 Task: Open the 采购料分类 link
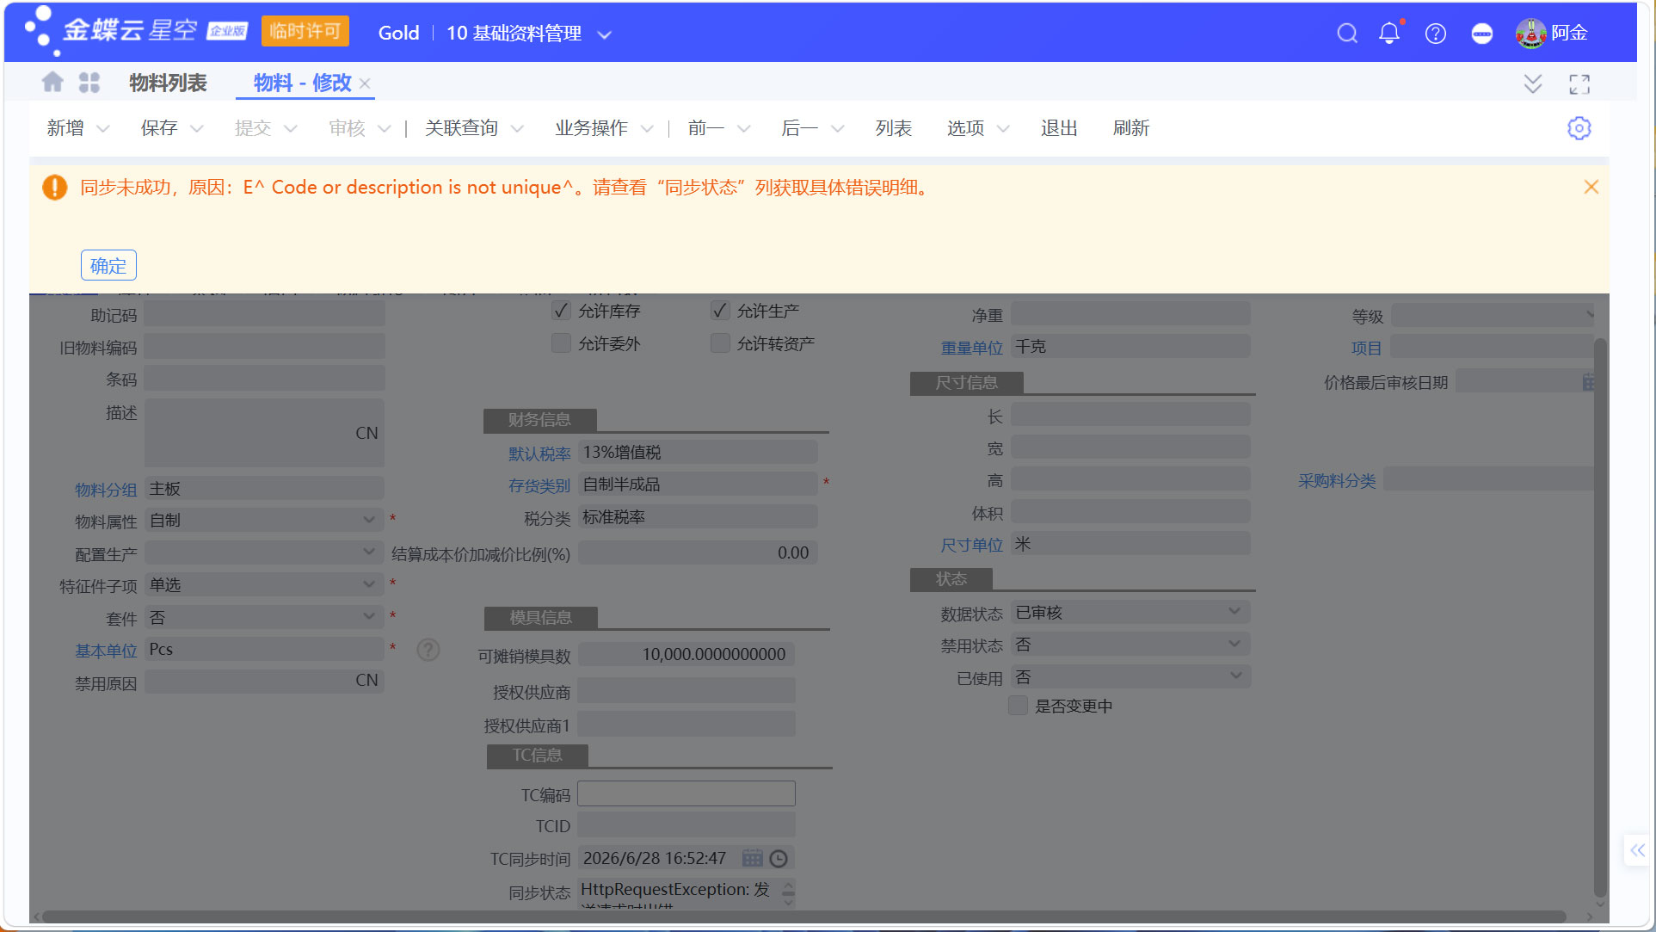tap(1337, 481)
